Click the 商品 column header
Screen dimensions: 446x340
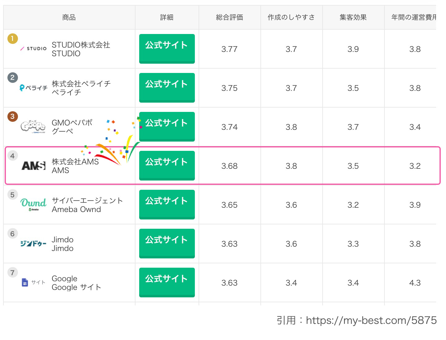pos(69,17)
